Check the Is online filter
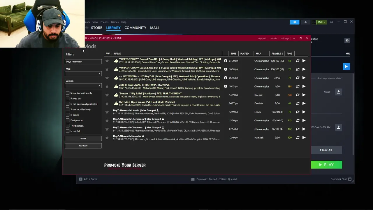This screenshot has height=210, width=373. click(x=68, y=115)
